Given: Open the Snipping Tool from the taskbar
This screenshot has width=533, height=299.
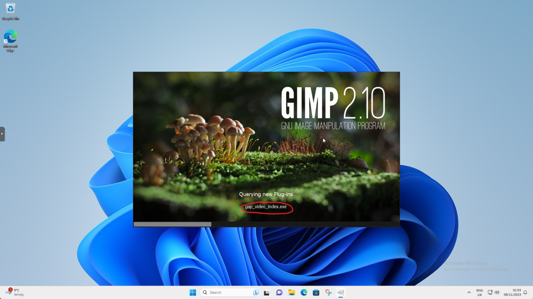Looking at the screenshot, I should click(x=328, y=292).
